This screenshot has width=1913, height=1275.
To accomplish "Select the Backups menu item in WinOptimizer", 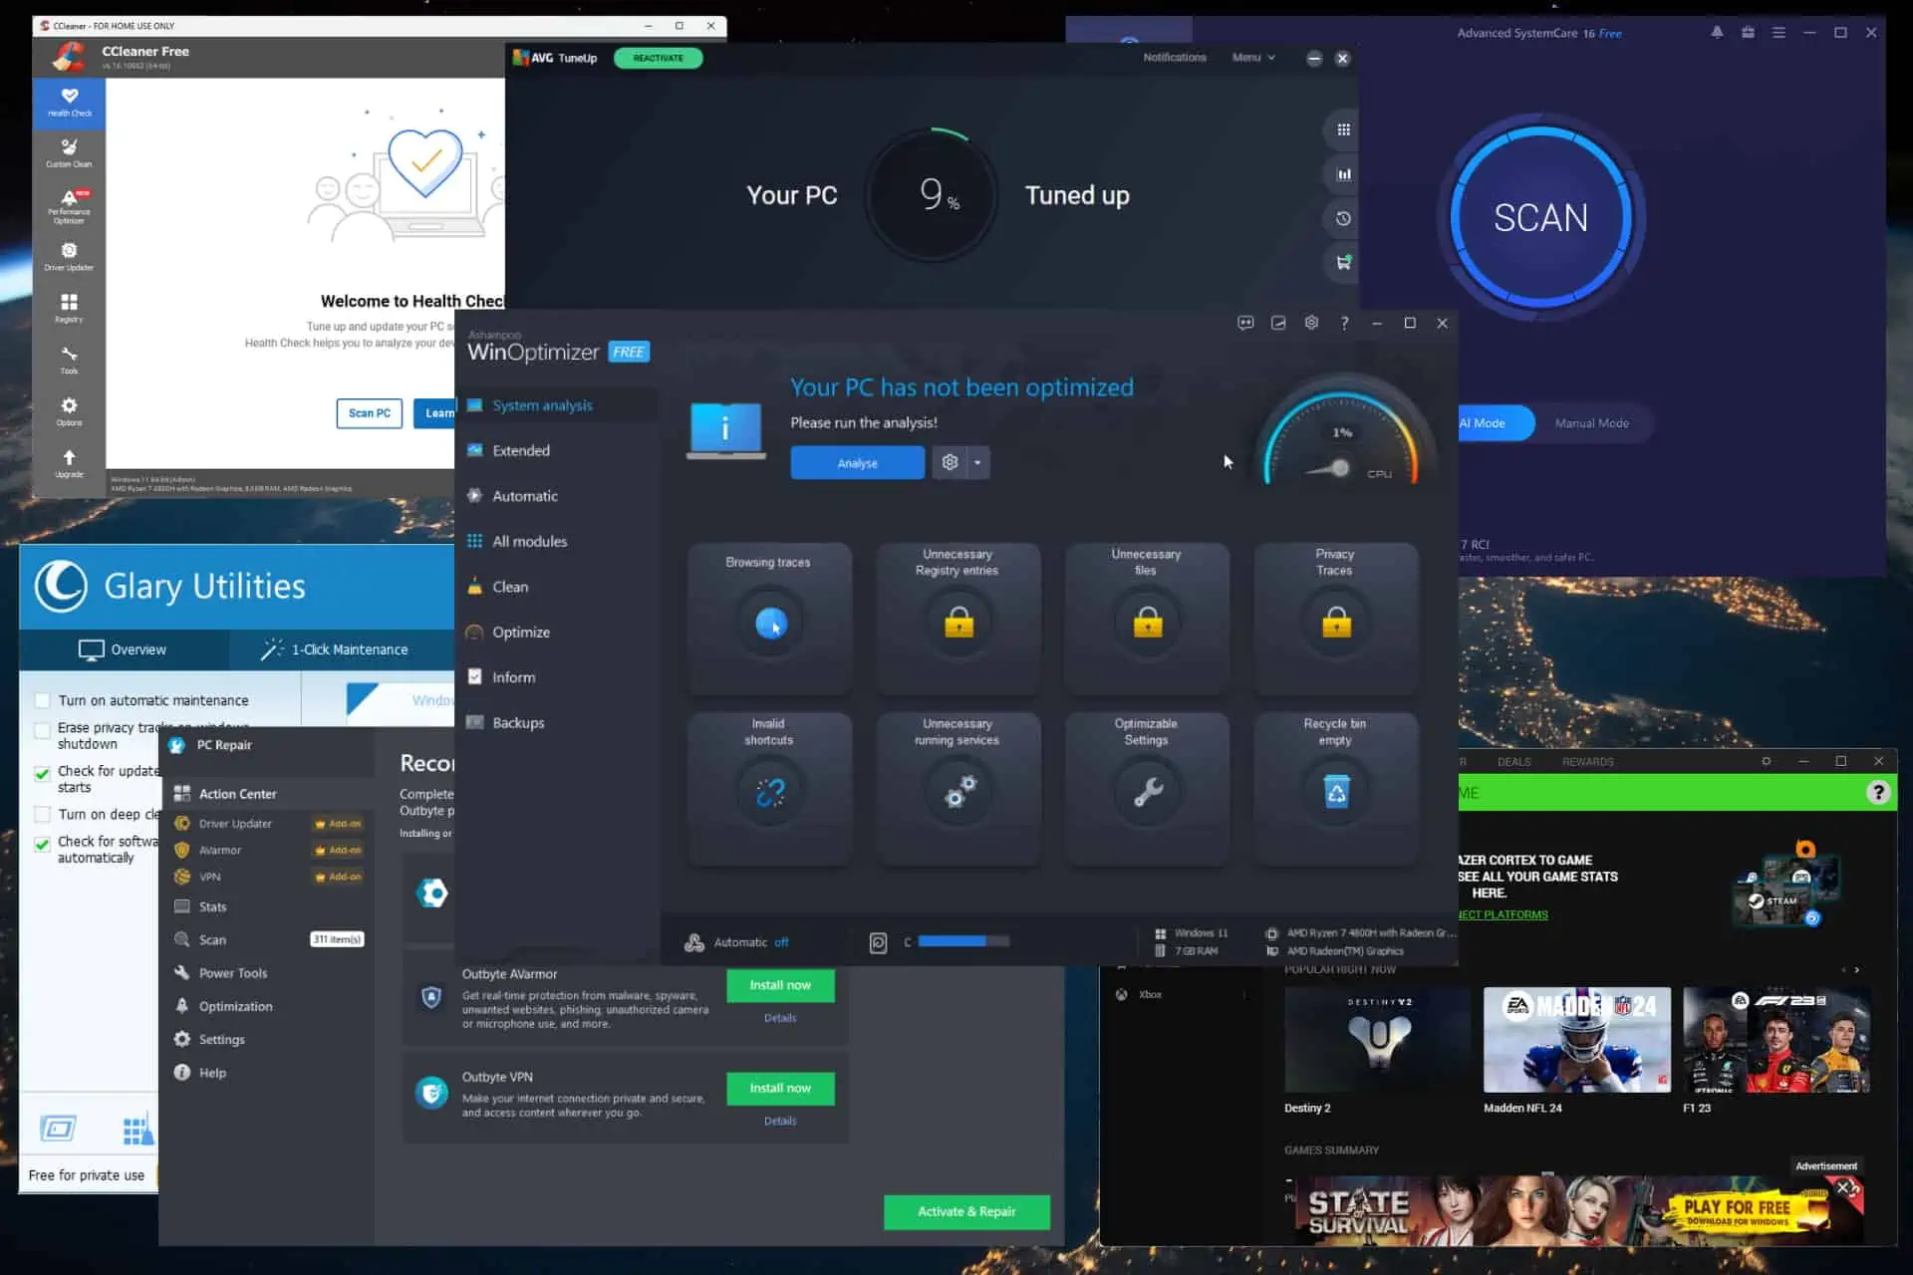I will point(518,723).
